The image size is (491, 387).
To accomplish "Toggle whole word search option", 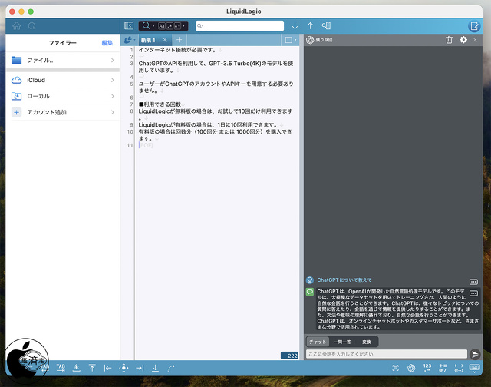I will 177,26.
